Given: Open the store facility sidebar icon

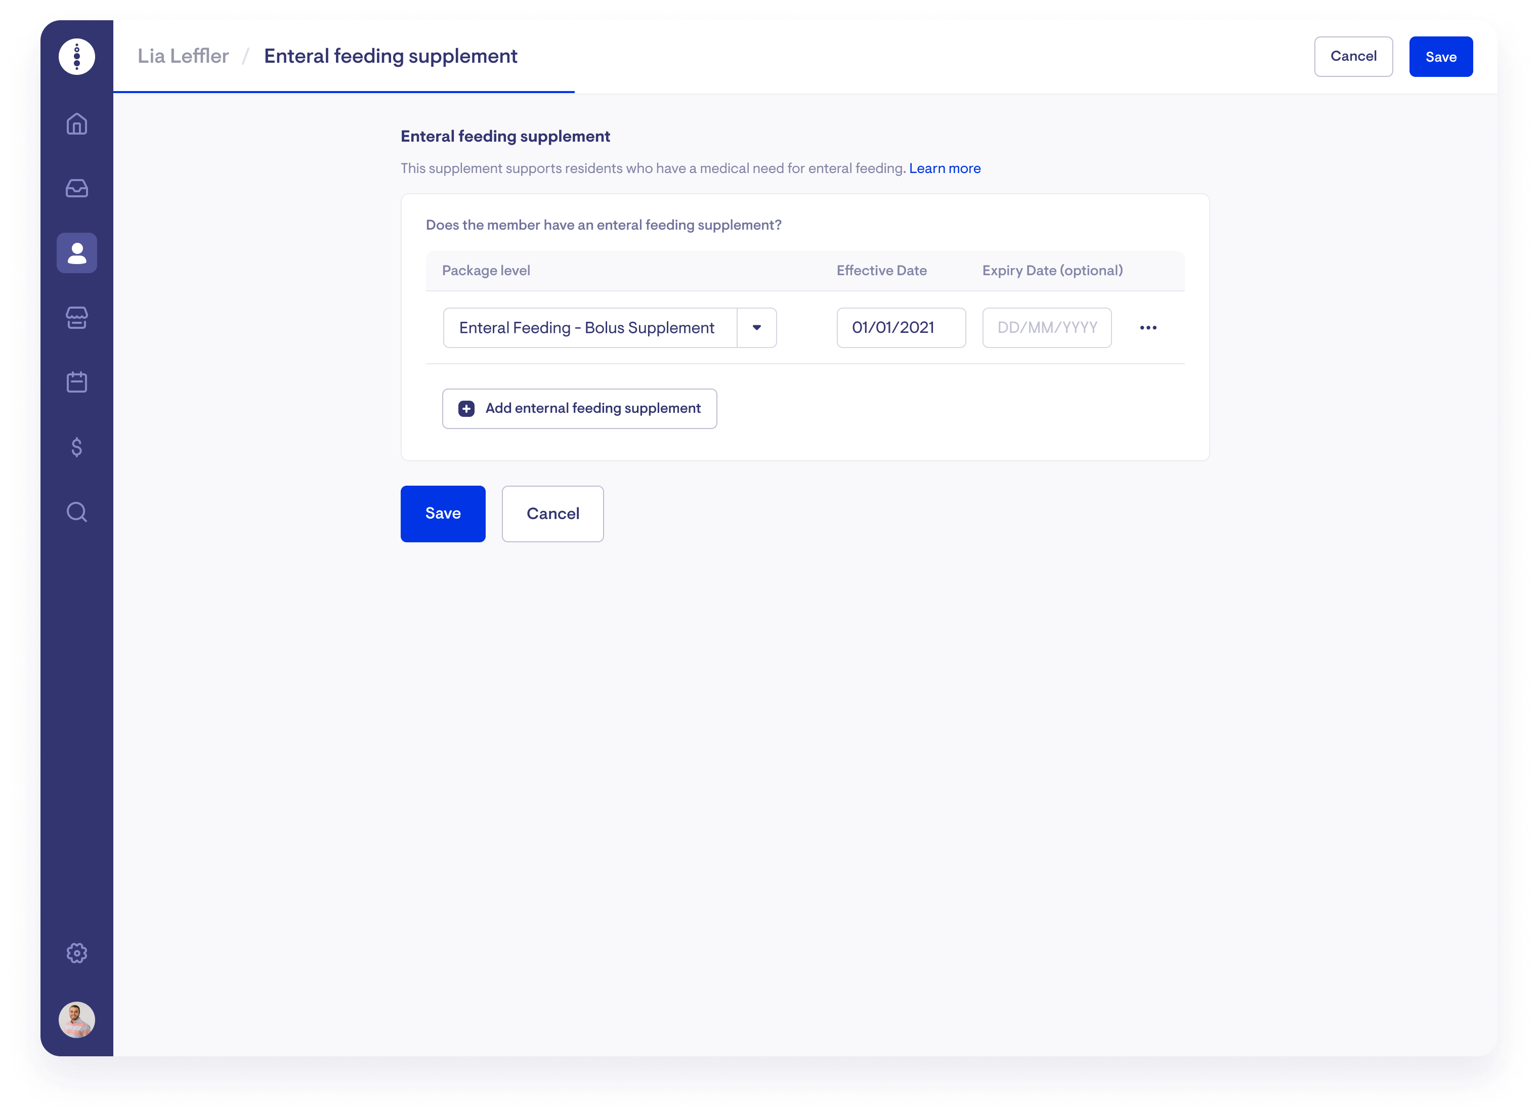Looking at the screenshot, I should click(x=76, y=317).
